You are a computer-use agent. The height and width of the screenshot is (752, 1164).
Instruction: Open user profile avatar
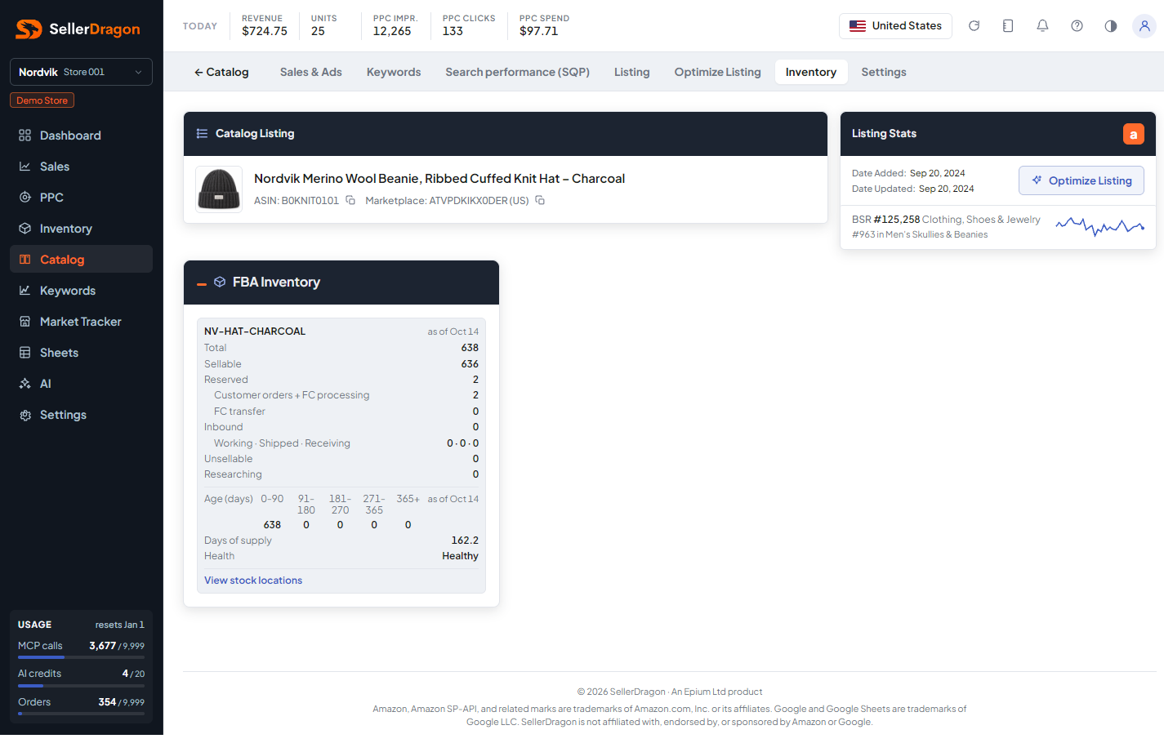point(1144,26)
